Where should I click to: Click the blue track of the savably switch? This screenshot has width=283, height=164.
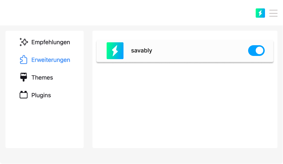click(252, 51)
